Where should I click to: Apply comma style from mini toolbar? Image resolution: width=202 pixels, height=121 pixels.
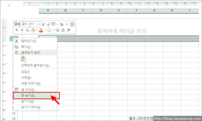click(x=67, y=25)
